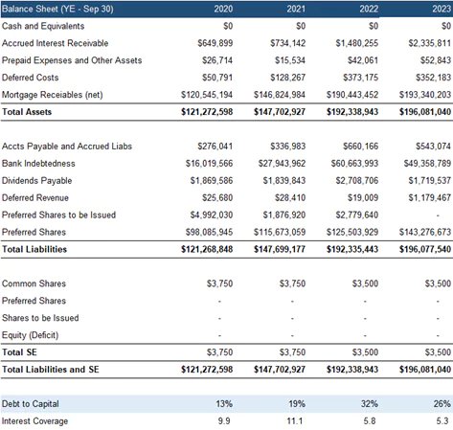Select the 2020 column header
Image resolution: width=453 pixels, height=430 pixels.
pyautogui.click(x=223, y=9)
